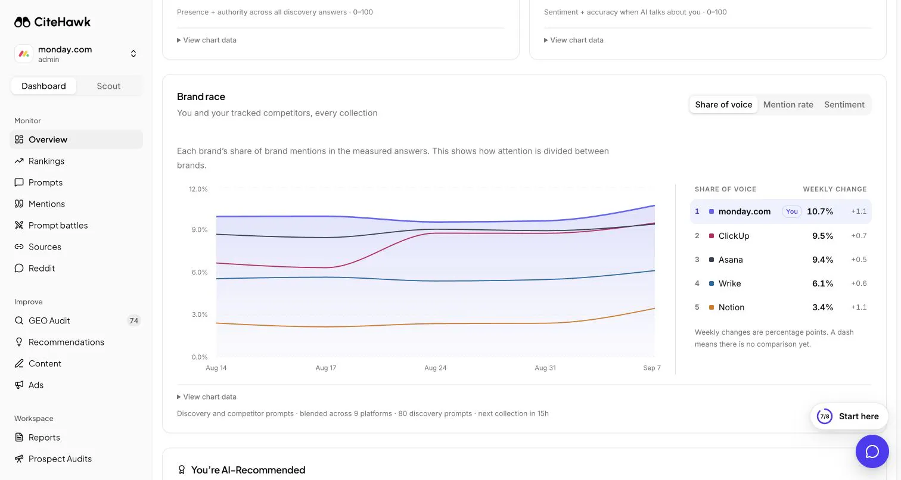Open Reports in Workspace
Screen dimensions: 901x480
76,437
